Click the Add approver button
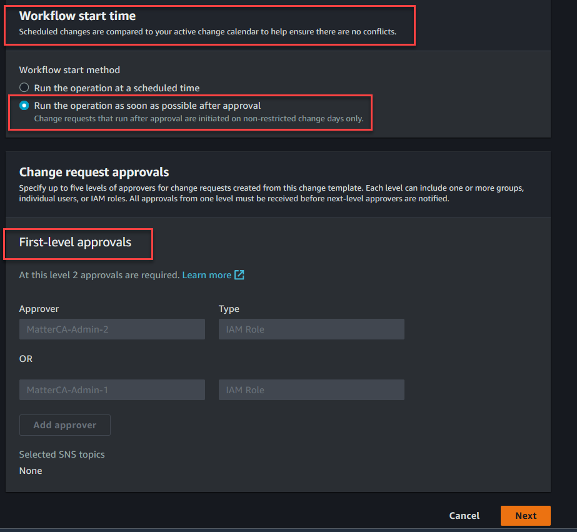 (x=64, y=424)
